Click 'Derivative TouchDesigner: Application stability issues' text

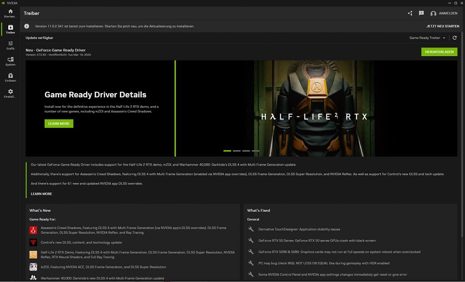pos(299,230)
